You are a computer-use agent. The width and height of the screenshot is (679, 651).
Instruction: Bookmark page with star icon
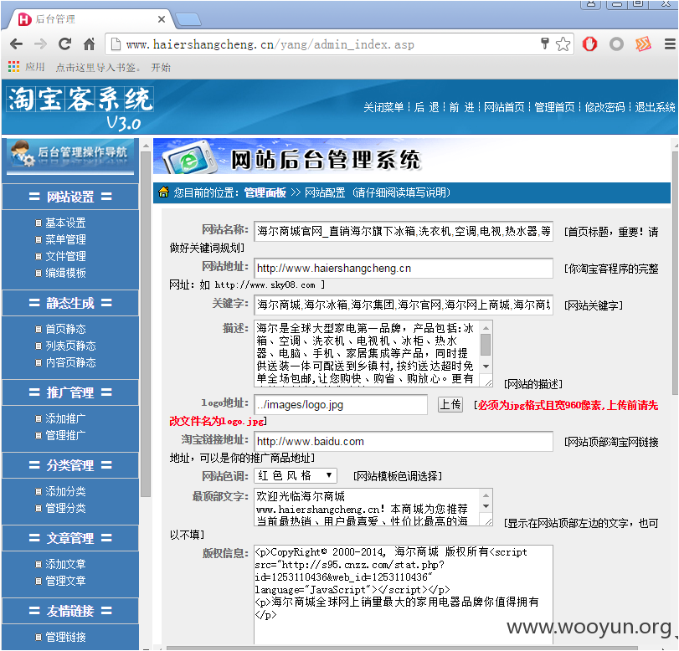click(563, 44)
